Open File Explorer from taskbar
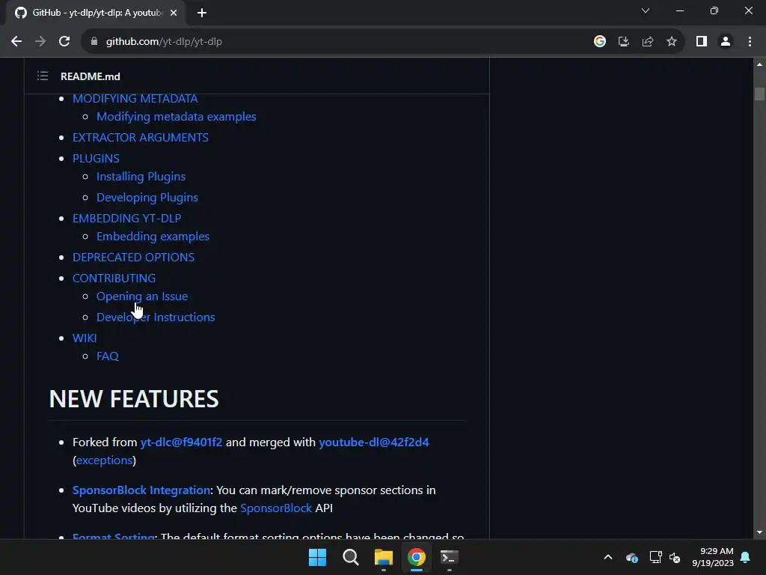 click(384, 557)
